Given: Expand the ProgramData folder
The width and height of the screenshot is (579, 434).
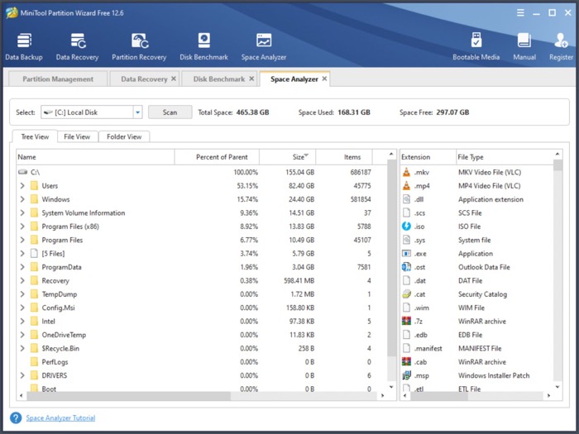Looking at the screenshot, I should point(22,267).
